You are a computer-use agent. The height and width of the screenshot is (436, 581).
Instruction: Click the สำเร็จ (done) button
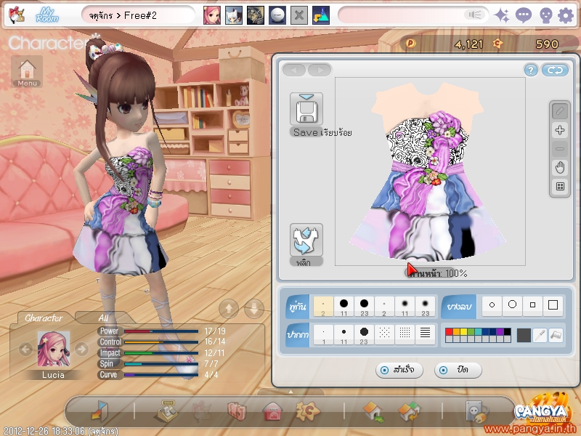(x=399, y=370)
